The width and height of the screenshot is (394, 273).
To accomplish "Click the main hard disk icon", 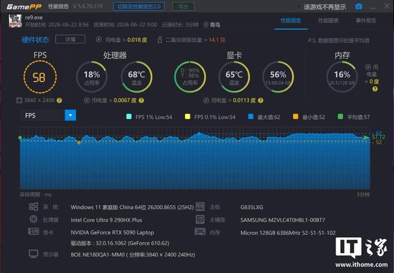I will tap(200, 219).
